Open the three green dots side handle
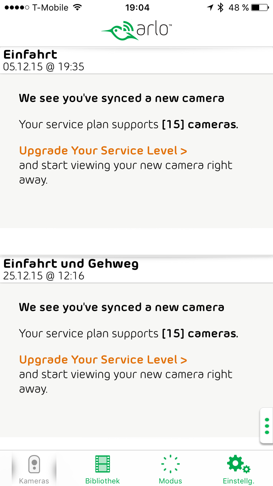The height and width of the screenshot is (486, 273). [267, 426]
